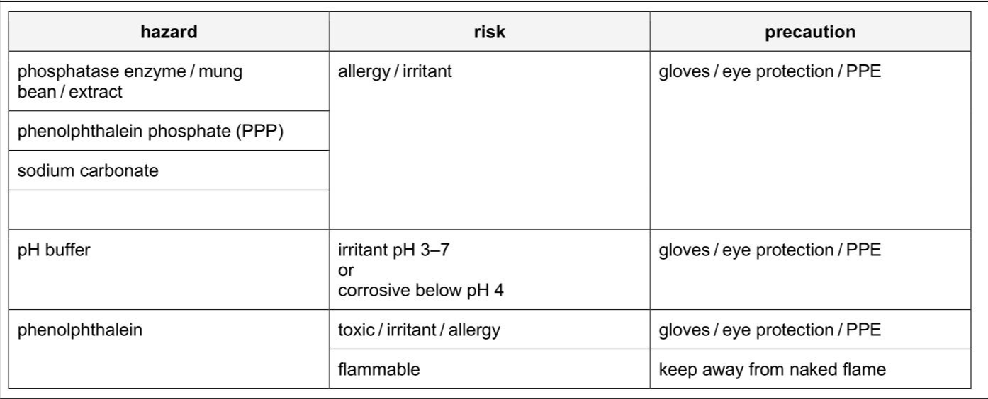Image resolution: width=988 pixels, height=399 pixels.
Task: Click the precaution text in the phosphatase enzyme row
Action: pos(770,72)
